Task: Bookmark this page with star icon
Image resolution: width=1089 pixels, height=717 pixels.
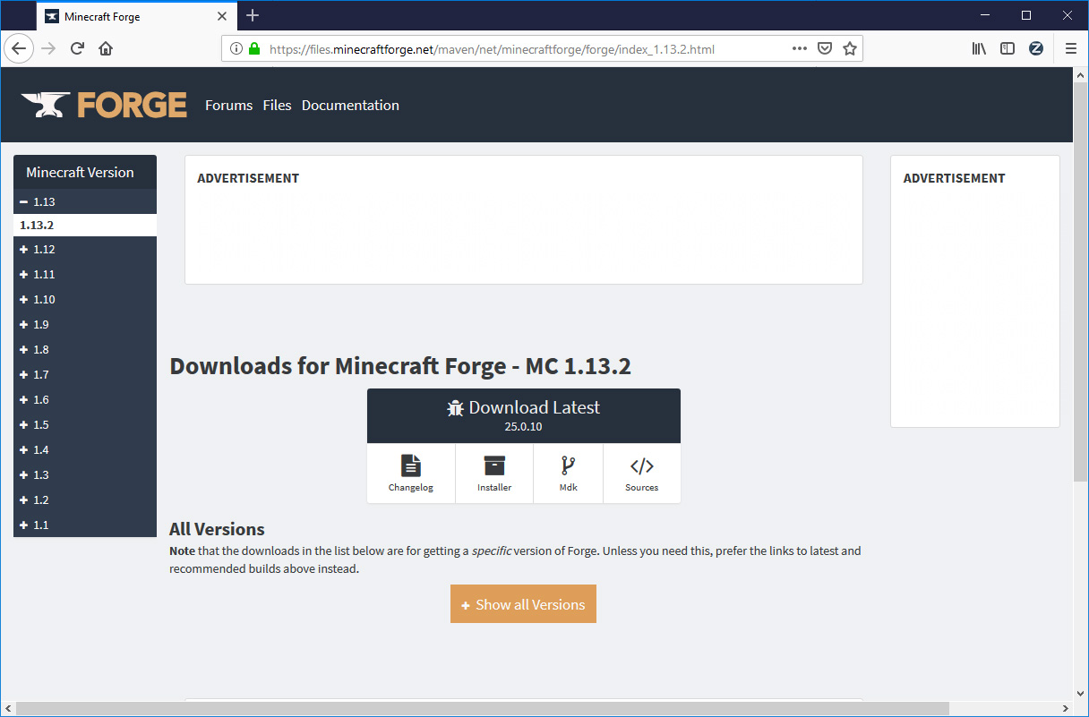Action: [x=850, y=48]
